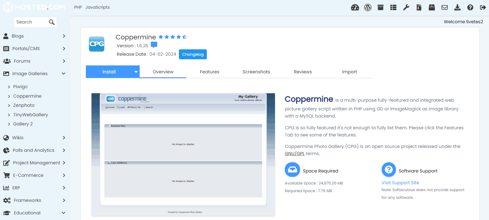Click the Coppermine gallery screenshot preview
This screenshot has width=489, height=220.
tap(183, 154)
